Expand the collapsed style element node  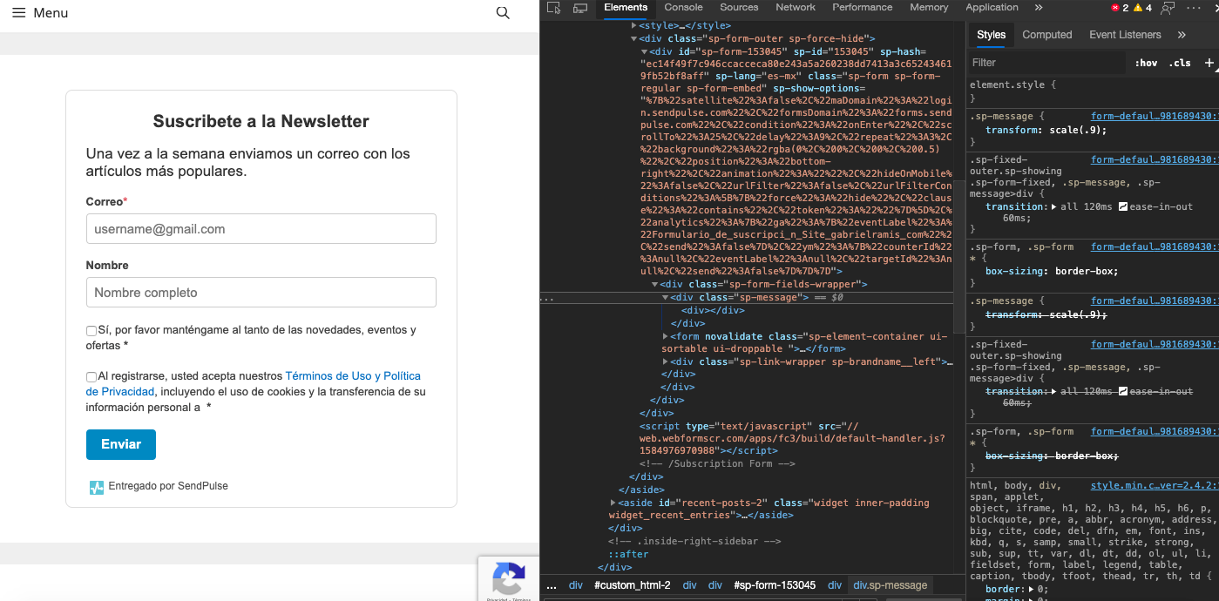pos(633,26)
